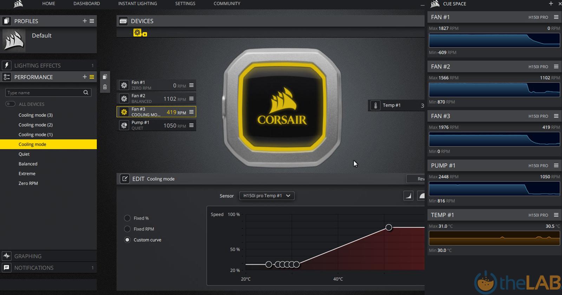Screen dimensions: 562x295
Task: Click the Notifications speech bubble icon
Action: click(x=7, y=268)
